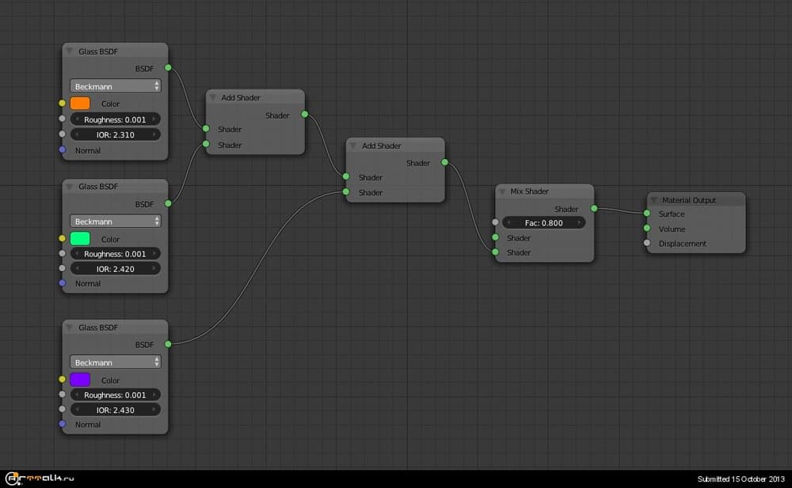The image size is (792, 488).
Task: Click the green Color swatch on middle Glass BSDF
Action: (79, 238)
